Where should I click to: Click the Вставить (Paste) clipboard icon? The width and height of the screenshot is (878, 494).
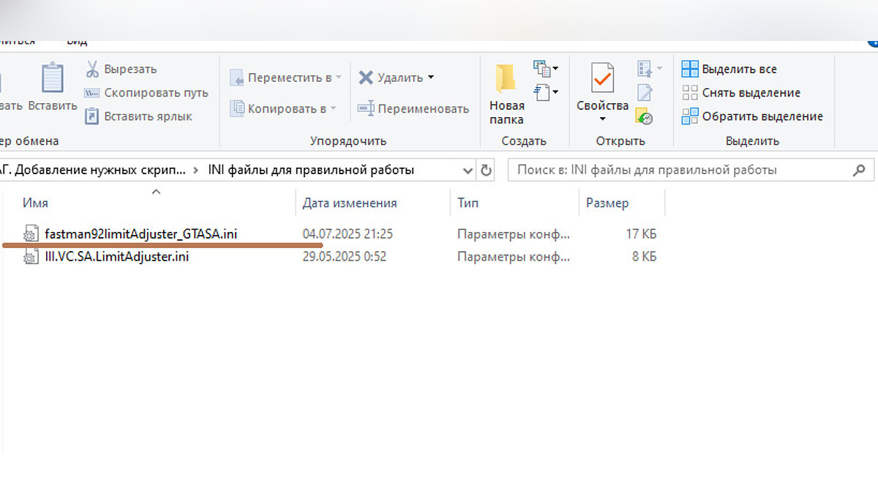coord(53,78)
